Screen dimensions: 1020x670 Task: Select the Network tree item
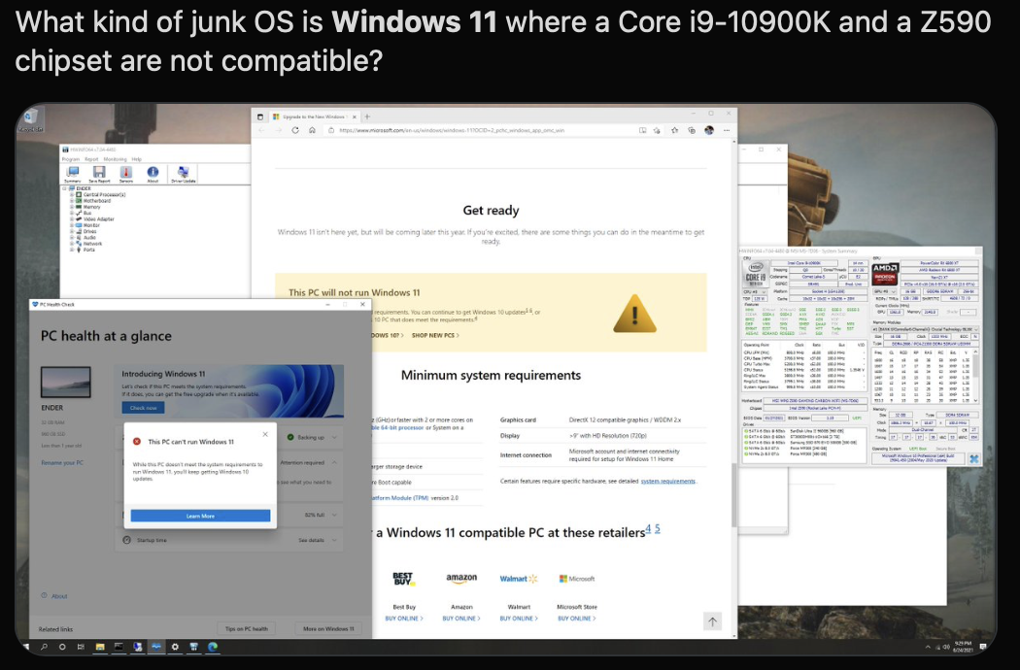92,244
